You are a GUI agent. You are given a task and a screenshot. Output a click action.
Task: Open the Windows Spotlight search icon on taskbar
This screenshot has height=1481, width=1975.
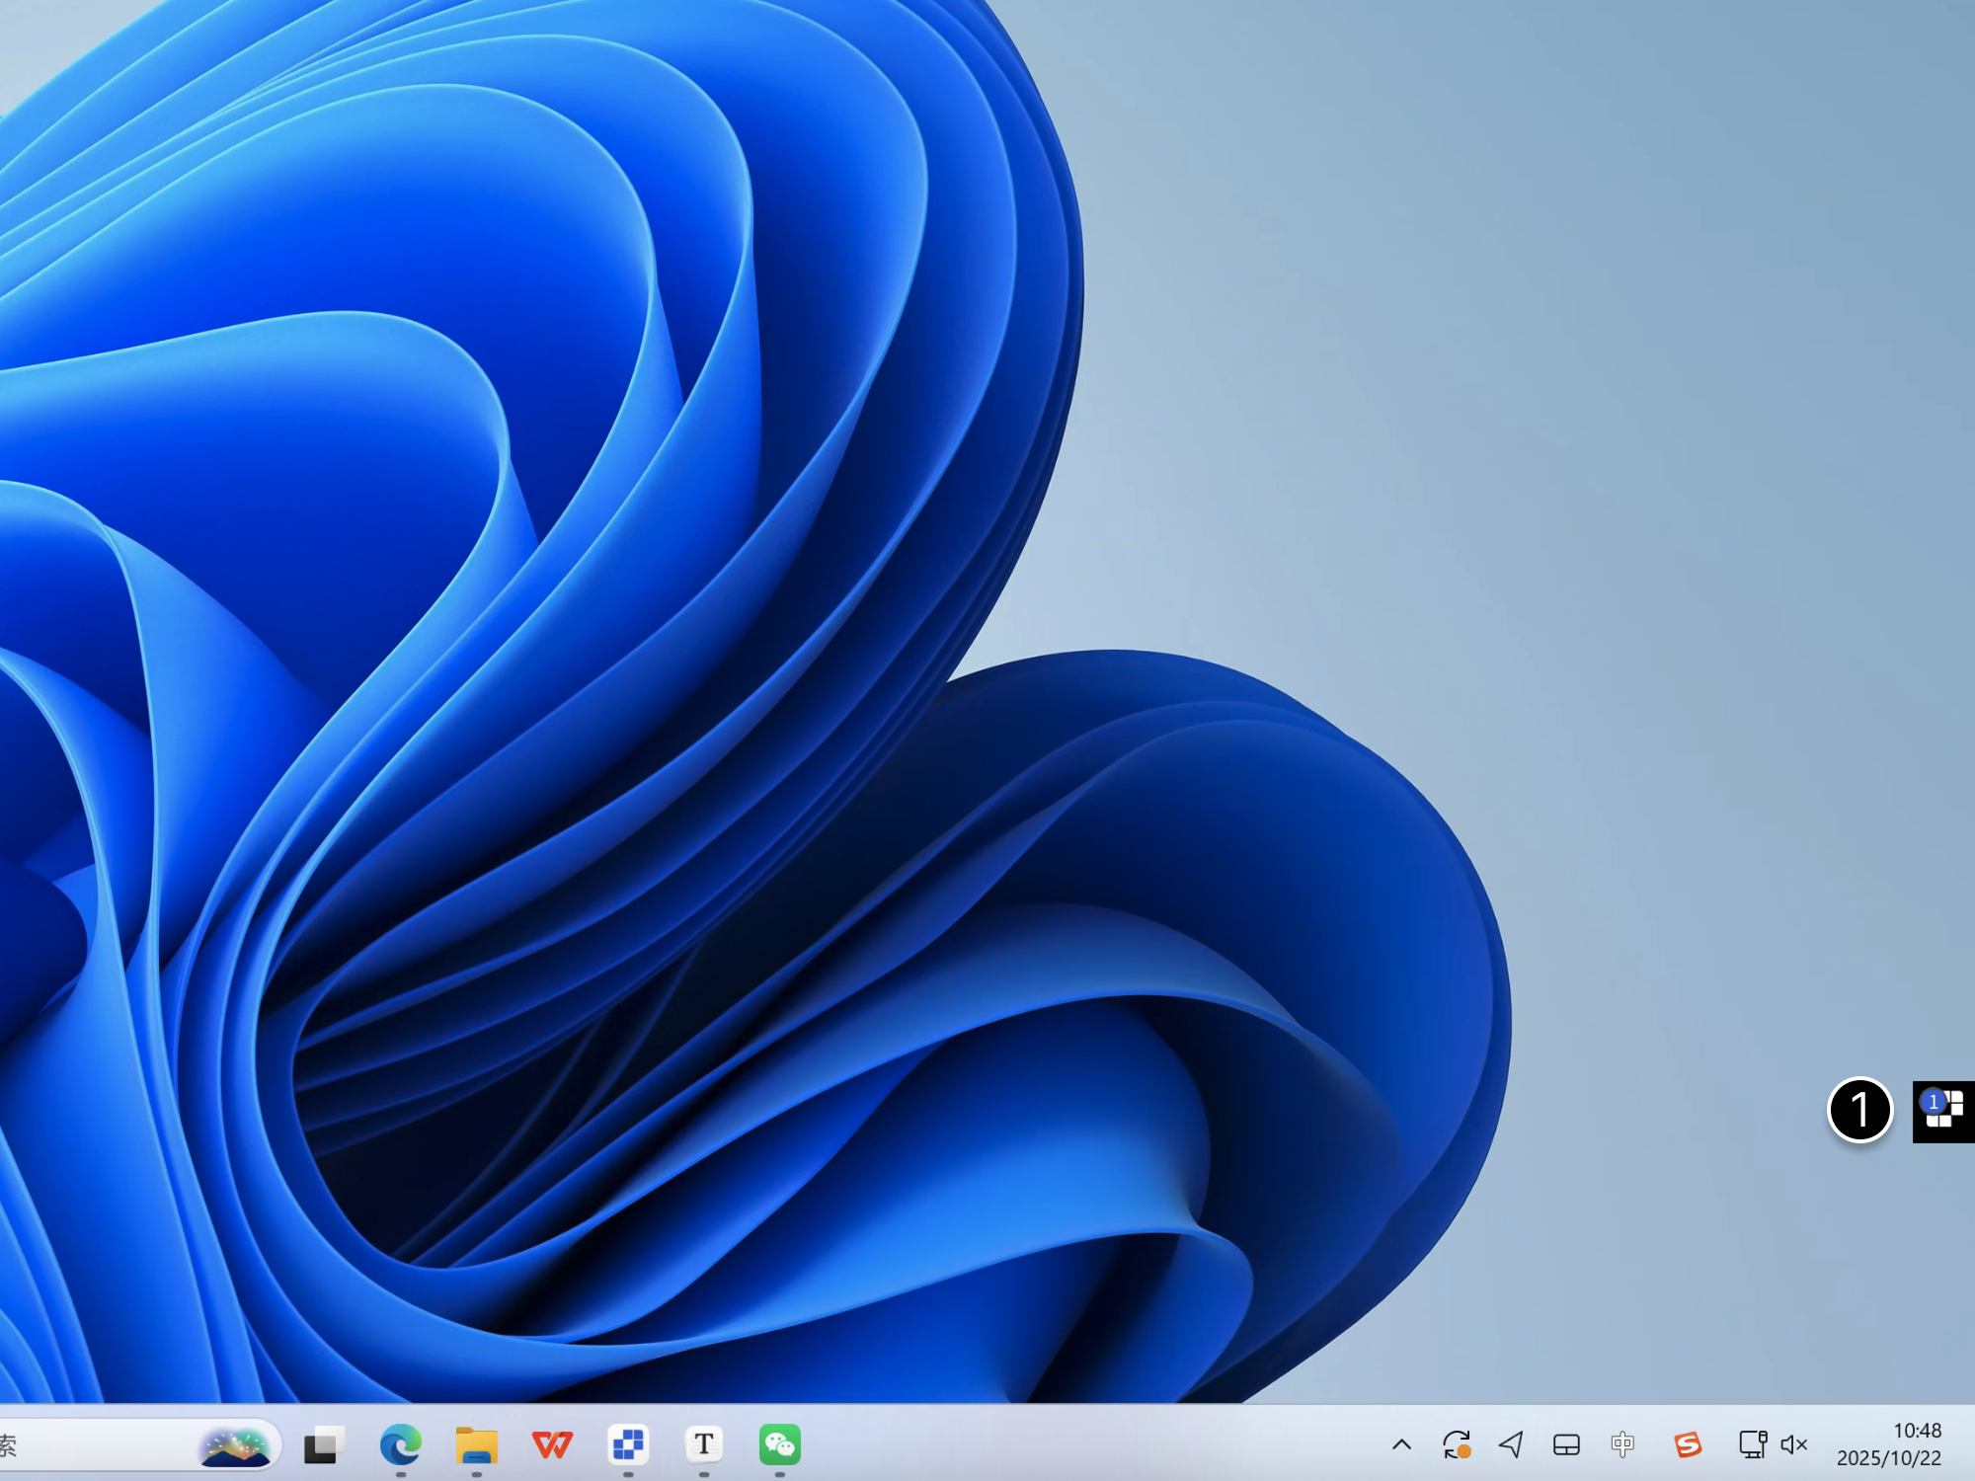tap(237, 1445)
